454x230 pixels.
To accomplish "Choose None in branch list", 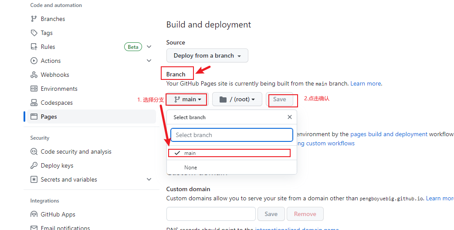I will [190, 168].
